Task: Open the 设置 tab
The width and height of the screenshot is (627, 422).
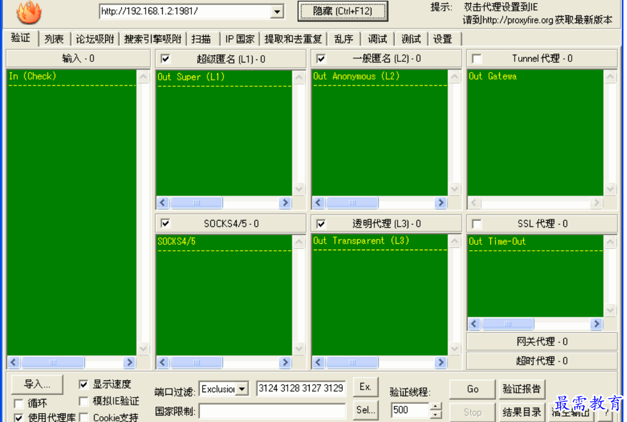Action: tap(443, 39)
